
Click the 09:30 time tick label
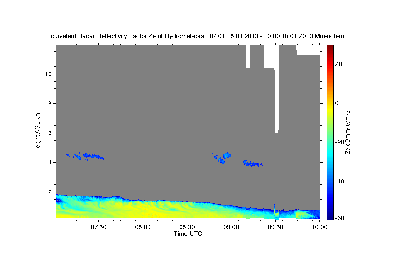[x=276, y=227]
